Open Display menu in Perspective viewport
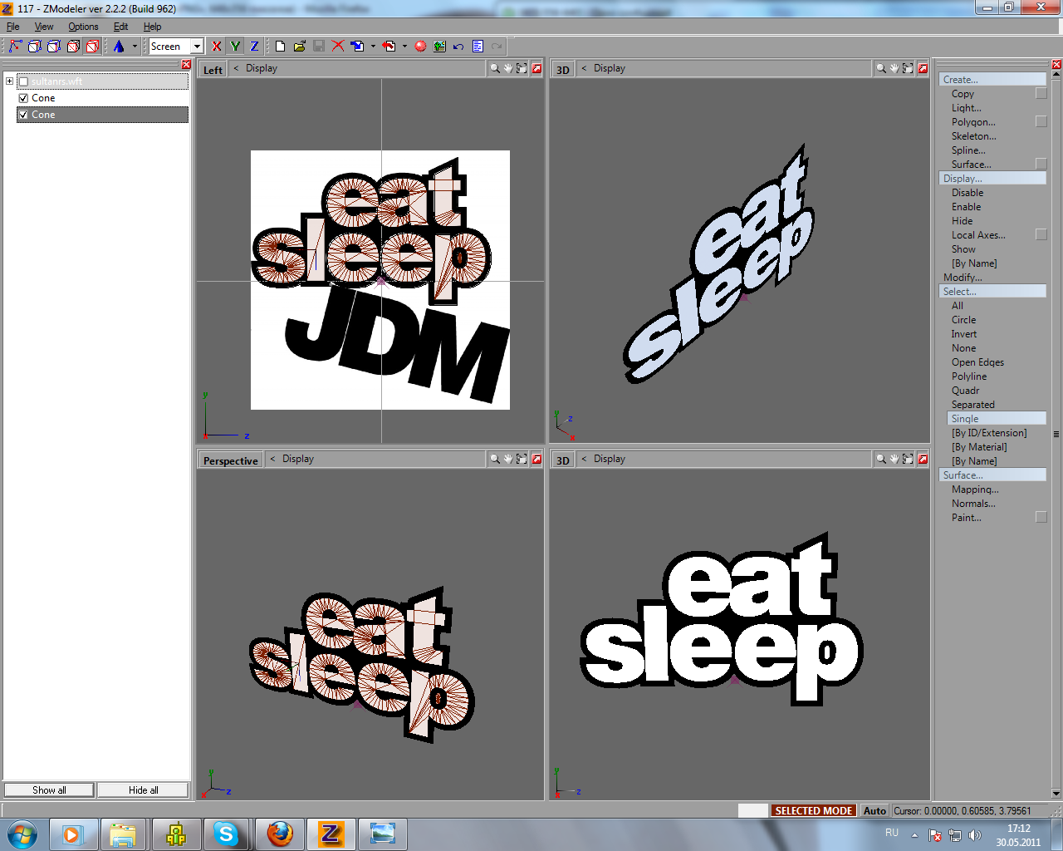 [x=298, y=459]
